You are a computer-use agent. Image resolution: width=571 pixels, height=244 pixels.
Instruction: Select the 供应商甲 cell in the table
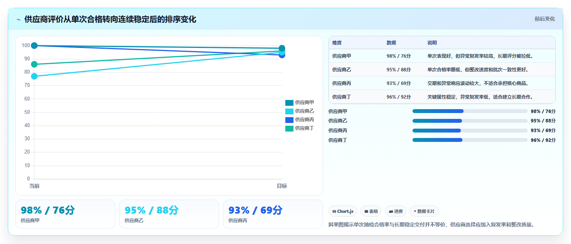click(x=342, y=56)
